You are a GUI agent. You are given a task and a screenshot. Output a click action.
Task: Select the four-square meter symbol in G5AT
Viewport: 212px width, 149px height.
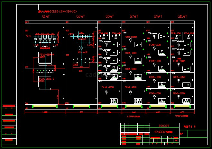114,101
